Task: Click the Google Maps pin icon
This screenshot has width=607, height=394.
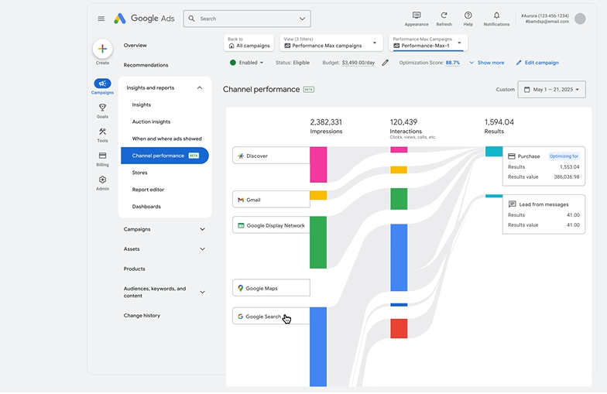Action: point(240,288)
